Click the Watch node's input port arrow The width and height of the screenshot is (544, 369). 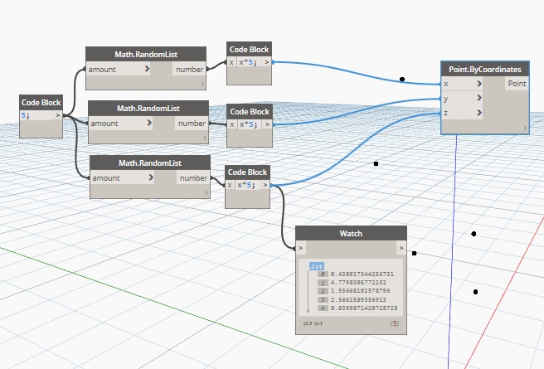[x=301, y=247]
